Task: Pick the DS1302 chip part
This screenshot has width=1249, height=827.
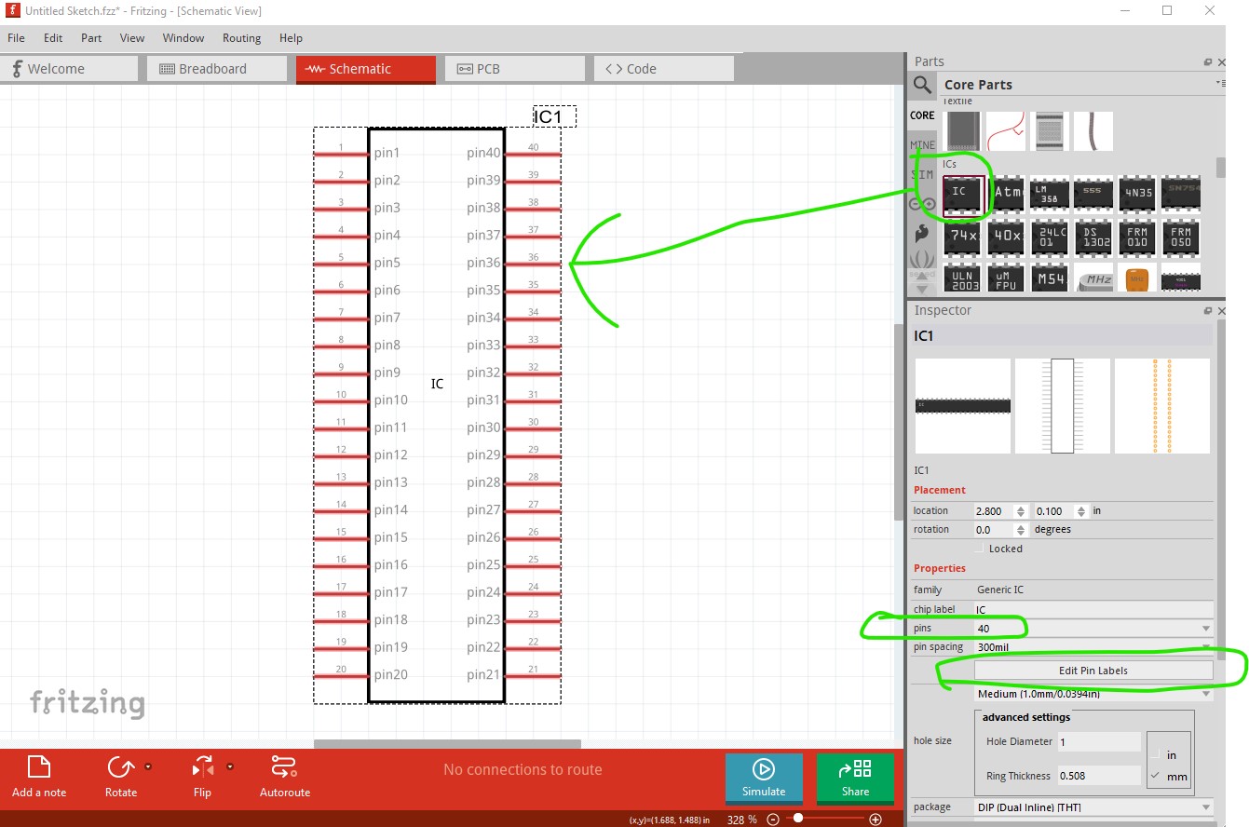Action: pos(1093,237)
